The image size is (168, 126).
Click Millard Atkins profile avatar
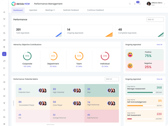point(149,4)
